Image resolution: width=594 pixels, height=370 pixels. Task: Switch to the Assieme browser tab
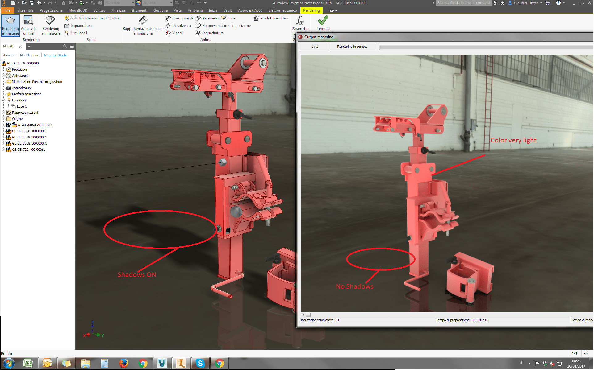pos(9,55)
